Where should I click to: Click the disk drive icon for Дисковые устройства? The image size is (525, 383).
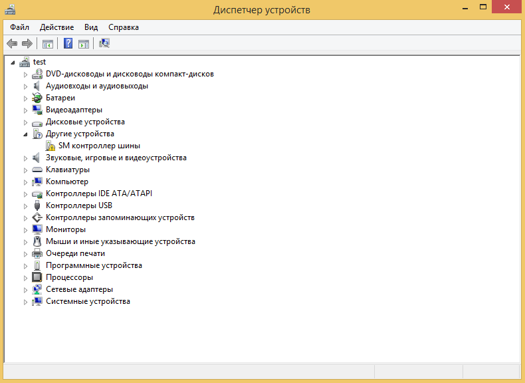(x=37, y=123)
